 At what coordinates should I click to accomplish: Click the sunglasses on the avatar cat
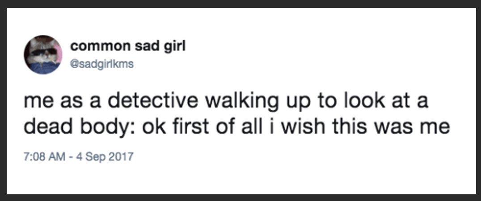click(x=44, y=52)
